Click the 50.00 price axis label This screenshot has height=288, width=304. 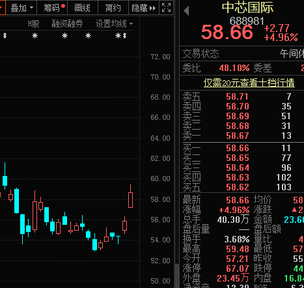point(160,281)
